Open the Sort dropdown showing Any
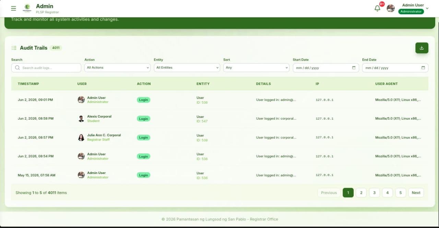Image resolution: width=439 pixels, height=228 pixels. point(256,68)
